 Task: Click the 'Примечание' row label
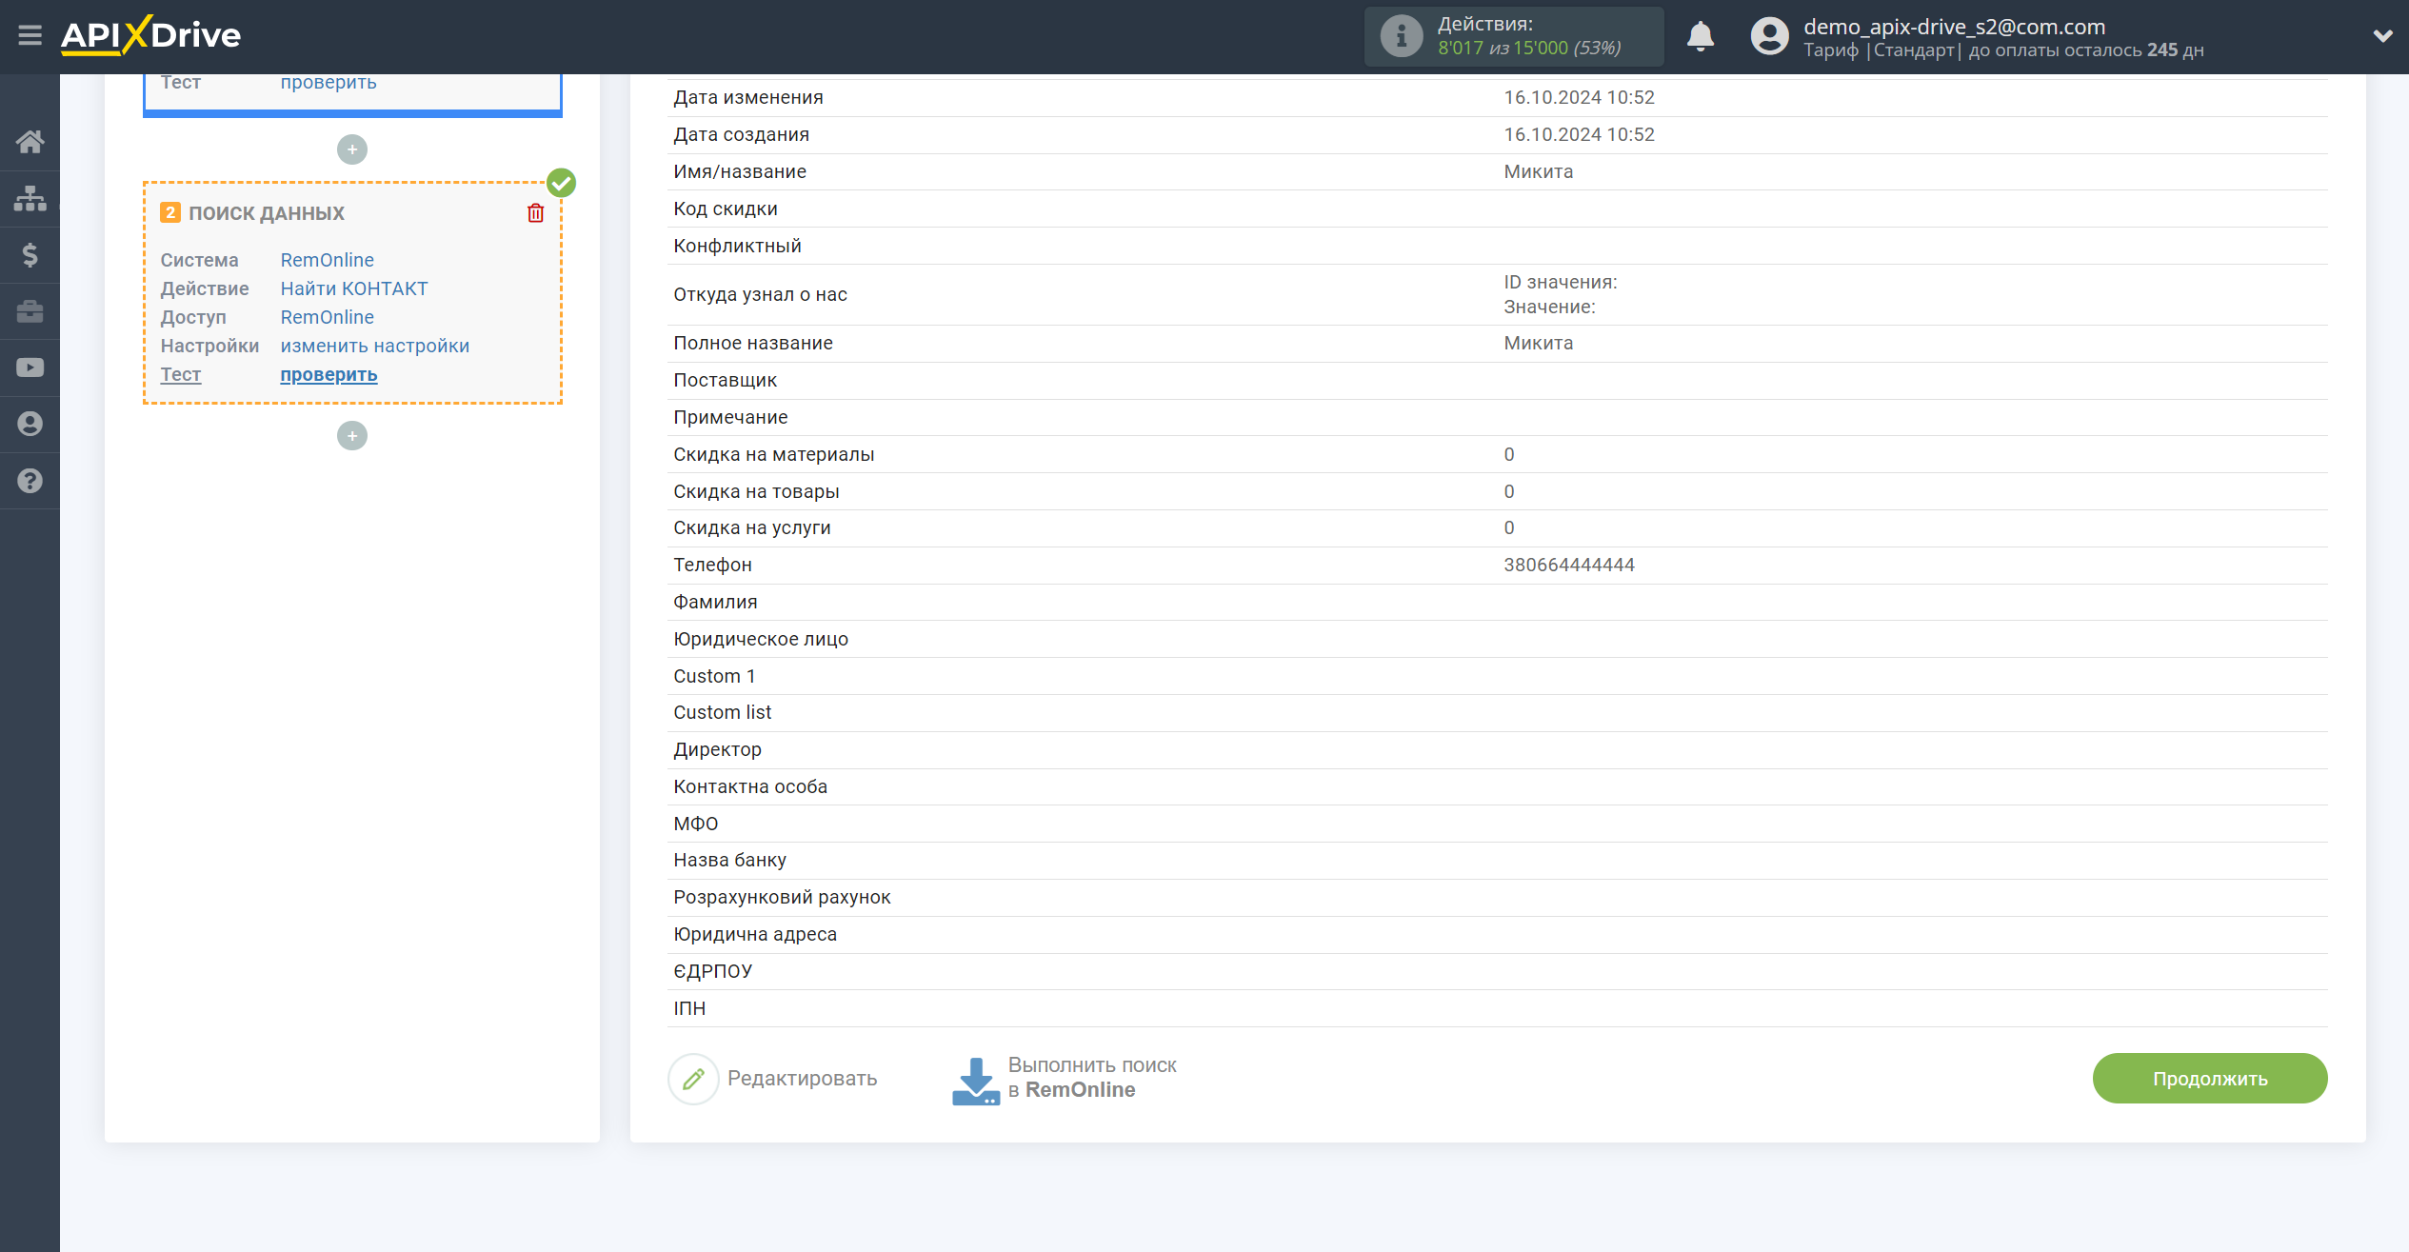[x=730, y=417]
